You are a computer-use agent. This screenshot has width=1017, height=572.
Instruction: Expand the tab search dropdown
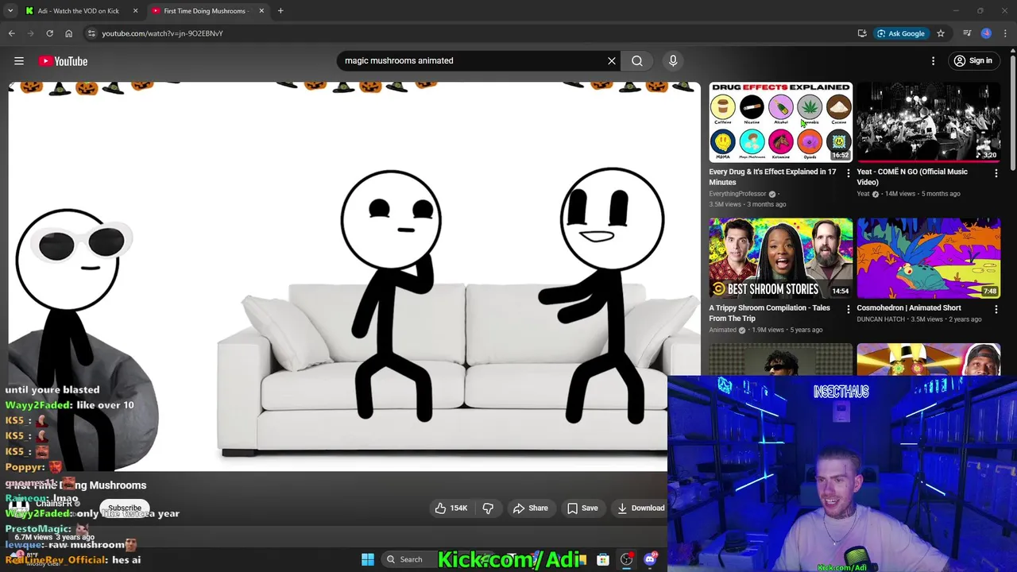tap(10, 11)
